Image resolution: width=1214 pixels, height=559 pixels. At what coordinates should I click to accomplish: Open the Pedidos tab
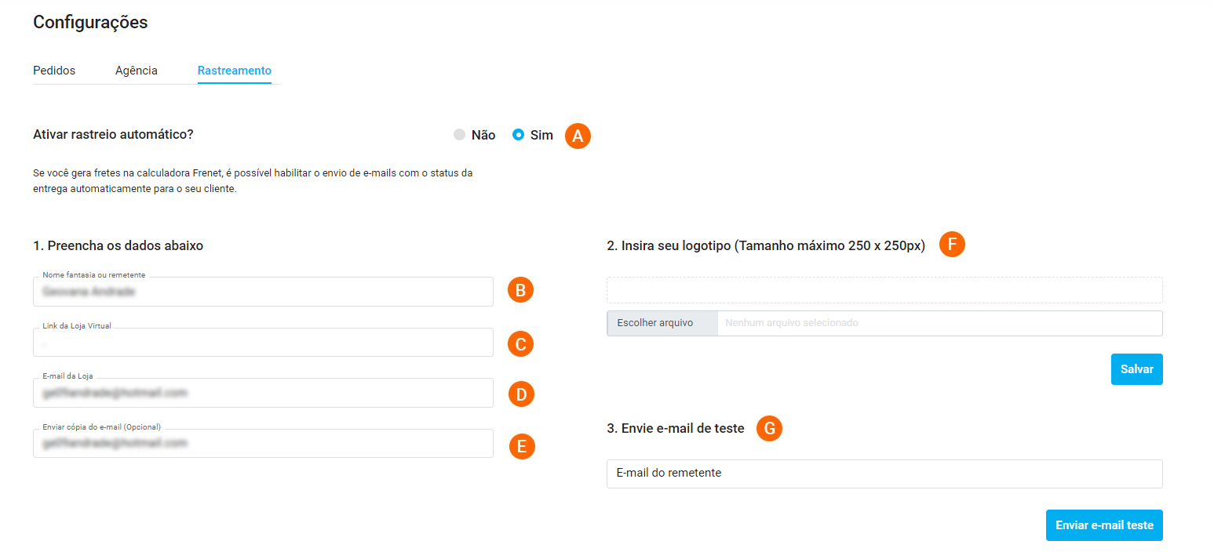pyautogui.click(x=54, y=71)
